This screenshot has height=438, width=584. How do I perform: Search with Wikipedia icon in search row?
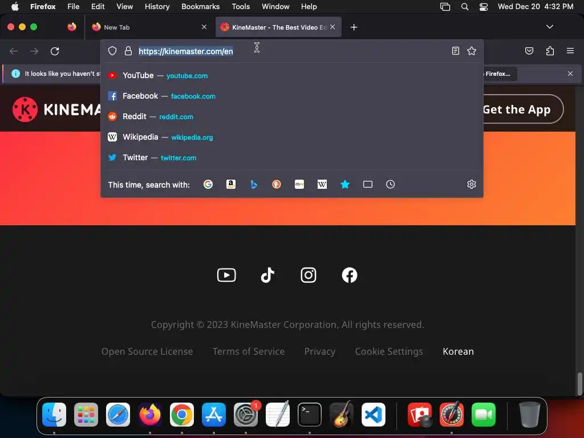(x=322, y=184)
